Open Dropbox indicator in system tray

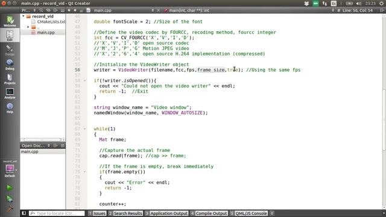[306, 4]
